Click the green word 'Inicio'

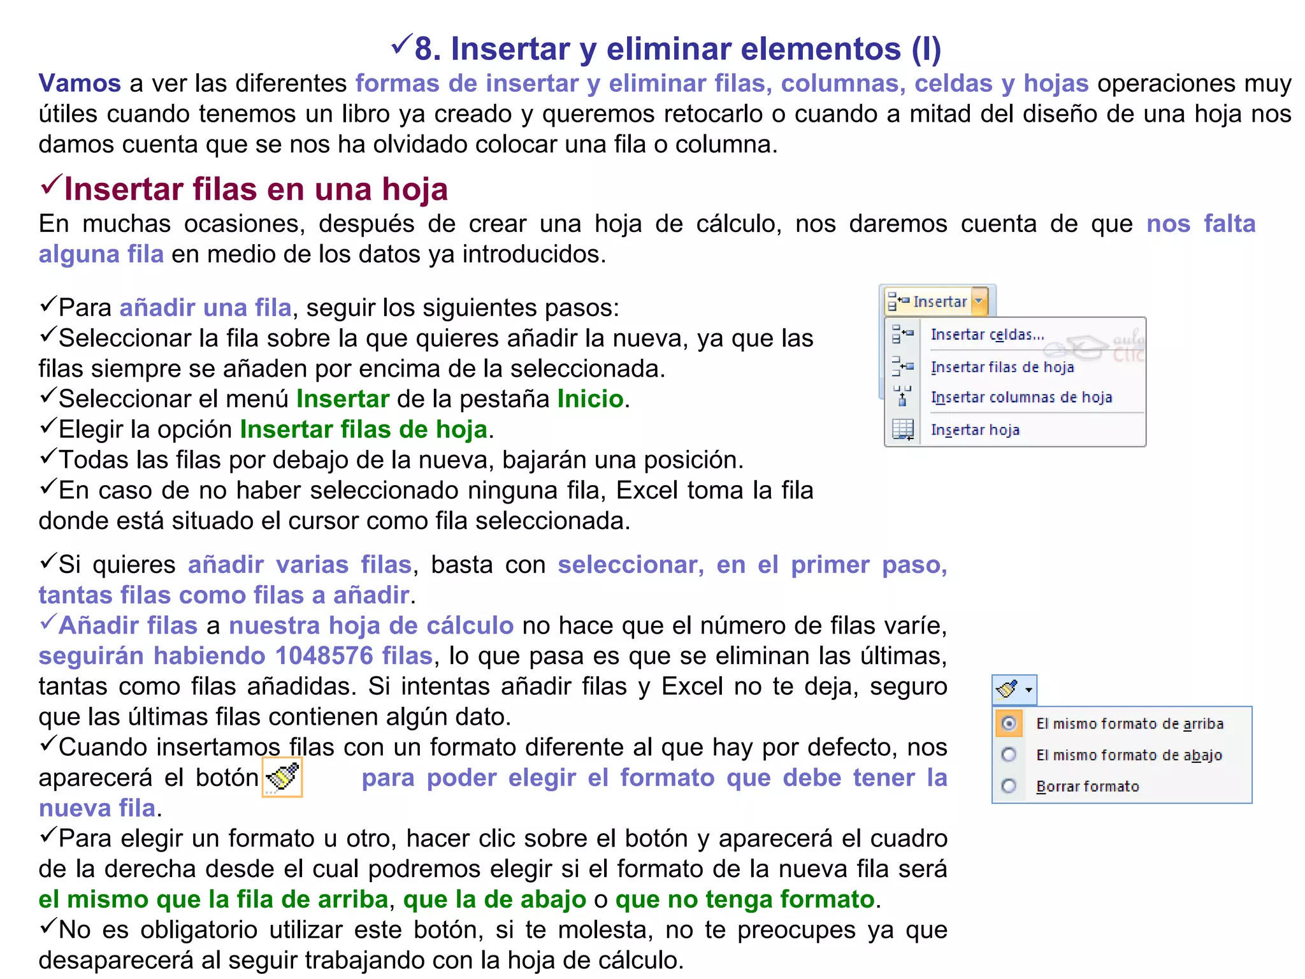click(590, 398)
